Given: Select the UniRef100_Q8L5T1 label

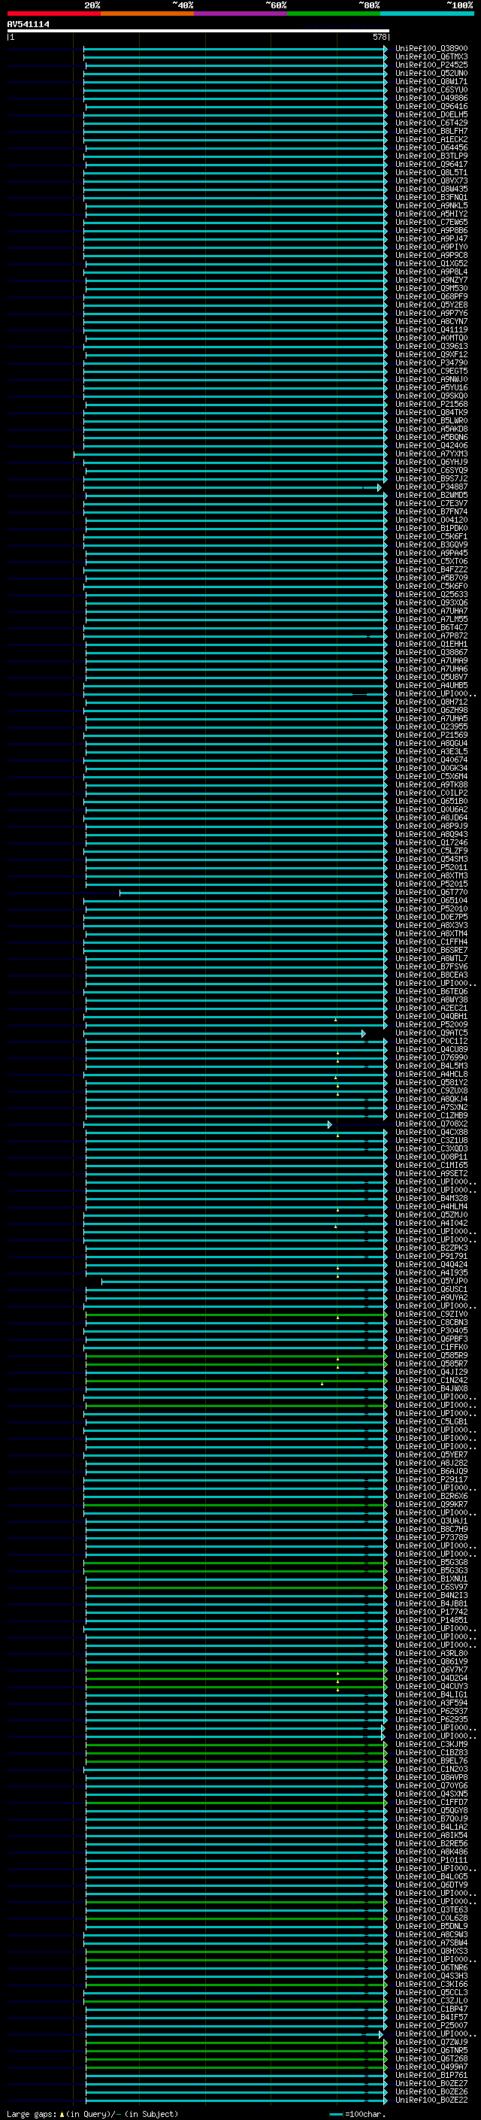Looking at the screenshot, I should pos(431,172).
